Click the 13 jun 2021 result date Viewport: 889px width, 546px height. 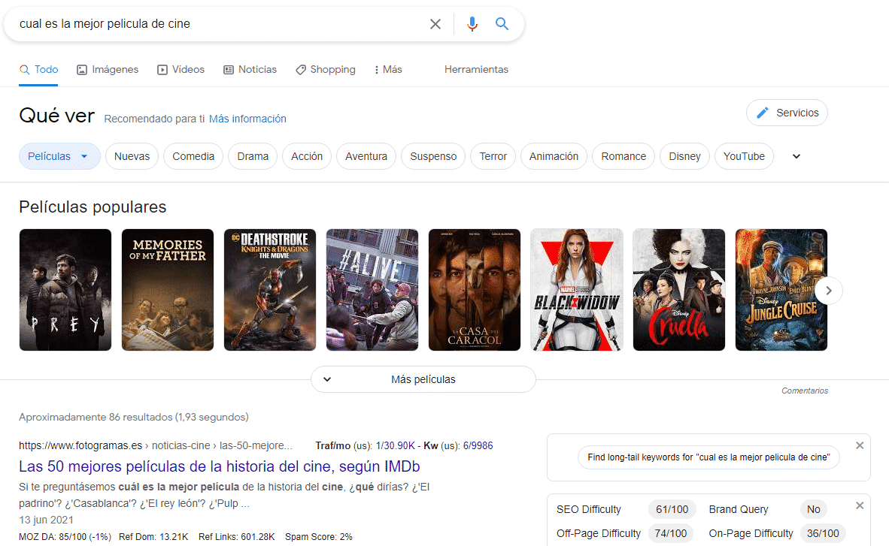(46, 520)
